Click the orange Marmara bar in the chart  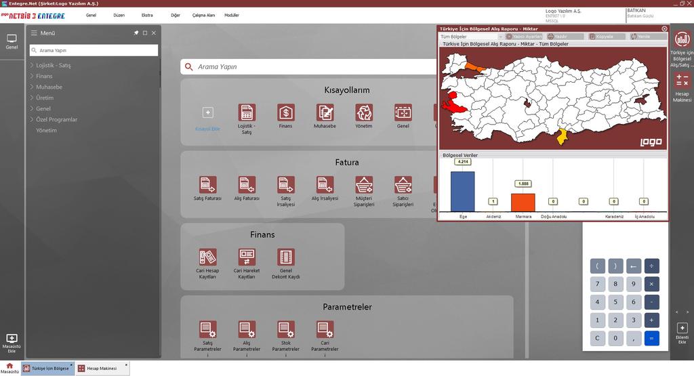pos(523,203)
